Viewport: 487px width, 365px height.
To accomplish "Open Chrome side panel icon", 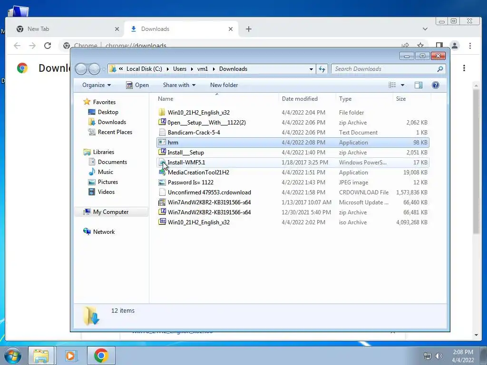I will [439, 46].
